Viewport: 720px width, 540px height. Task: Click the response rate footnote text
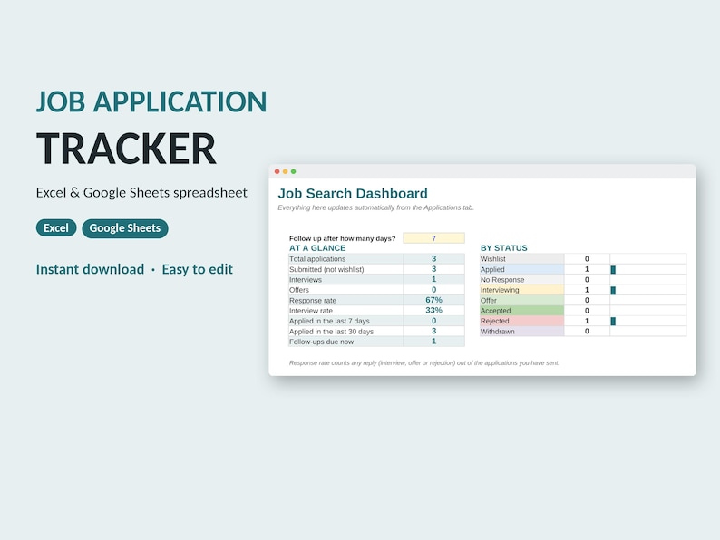(x=424, y=363)
